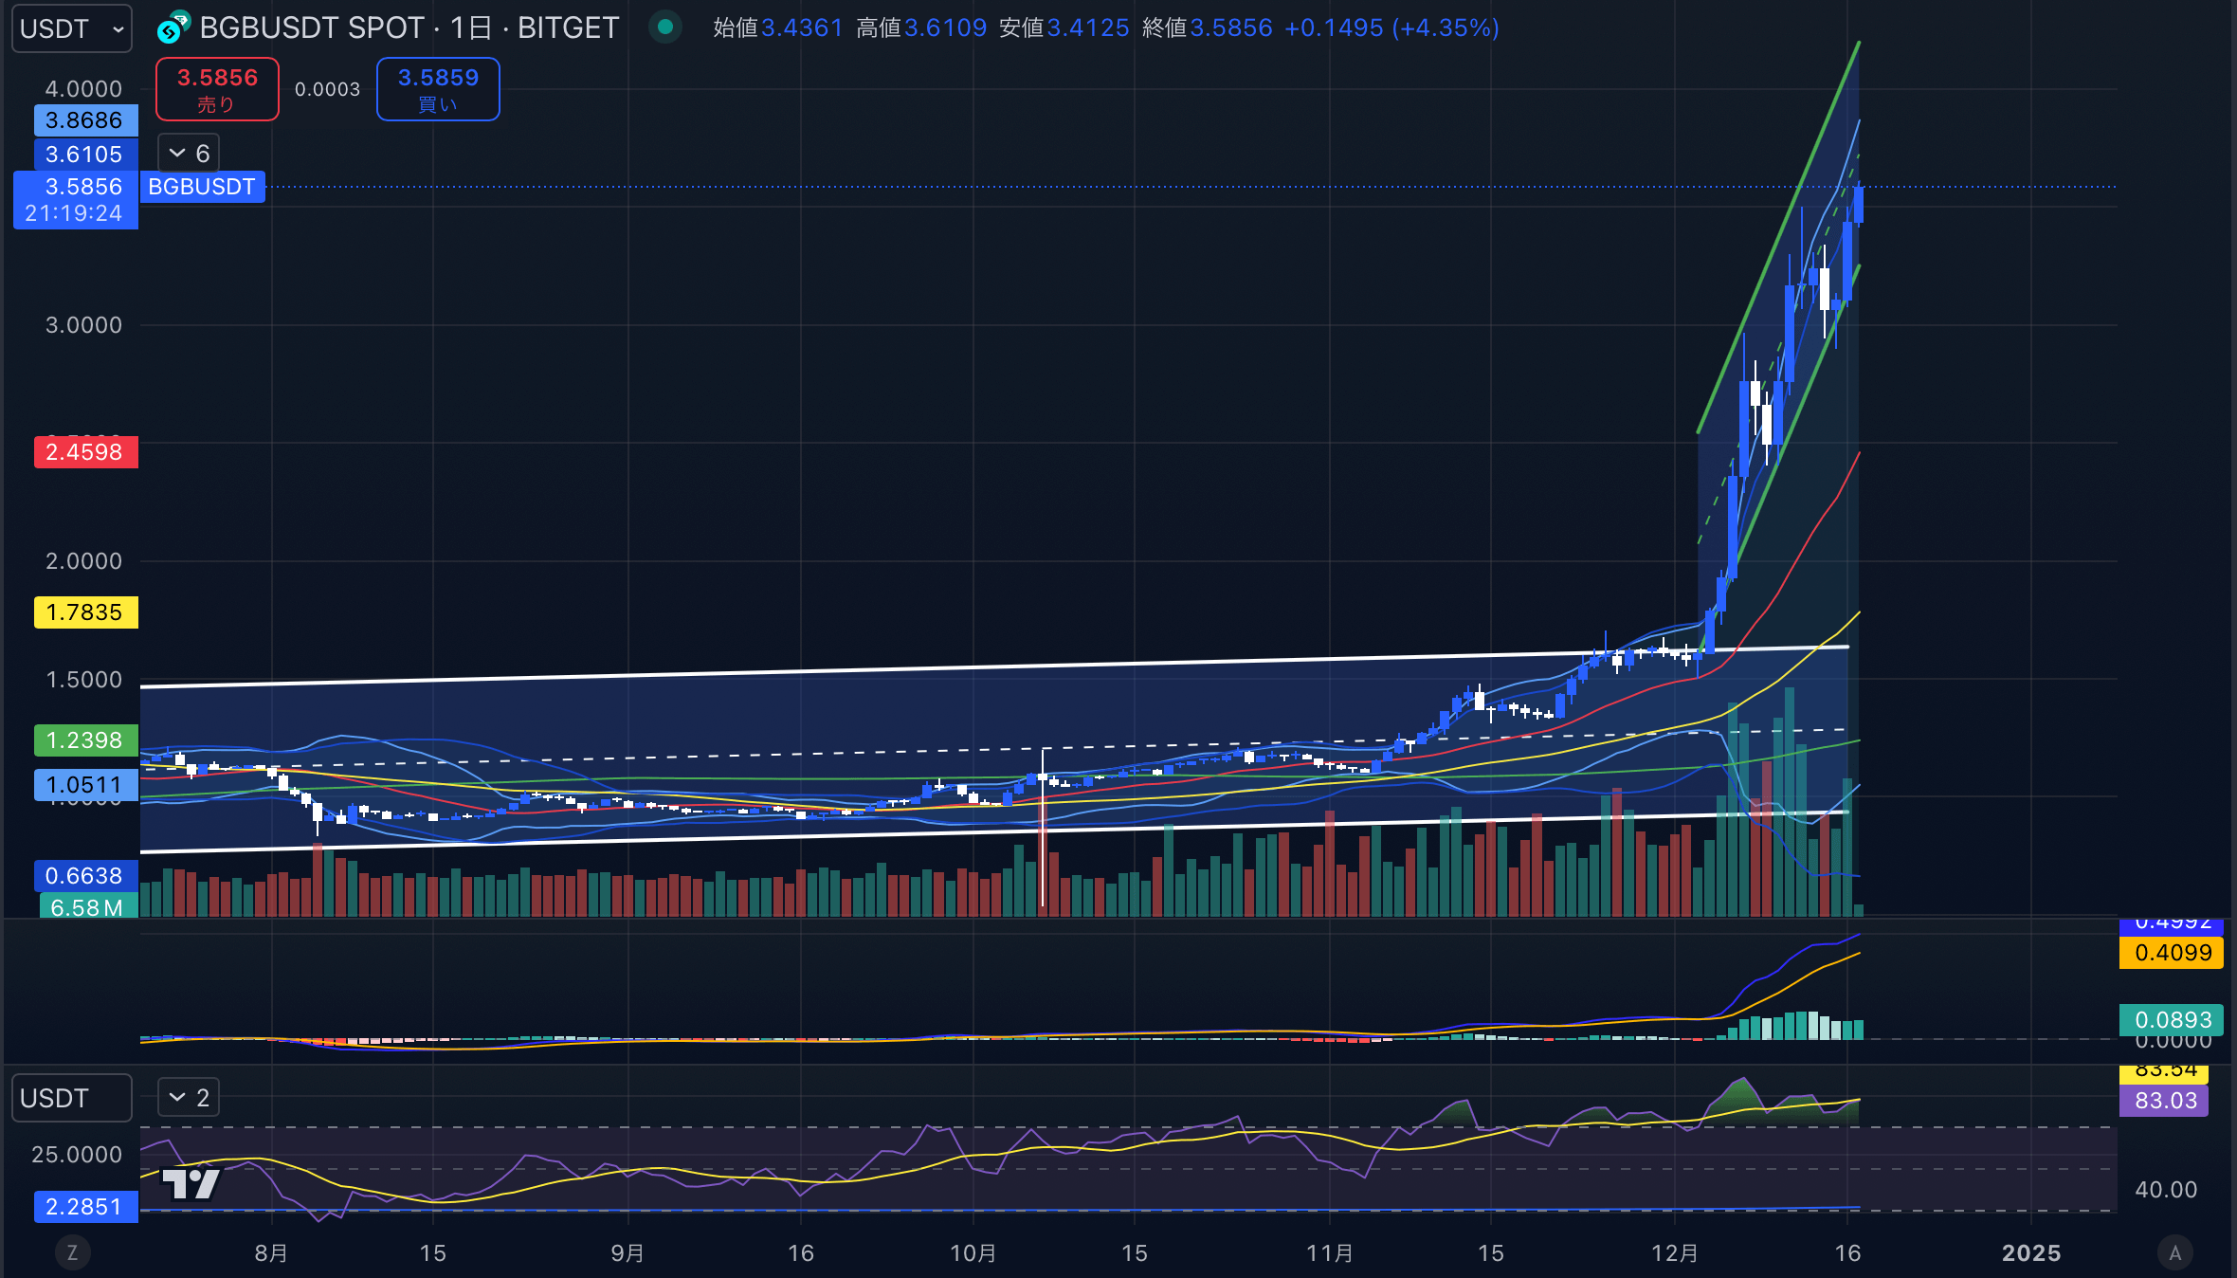Click the 6.58 M volume label

88,906
